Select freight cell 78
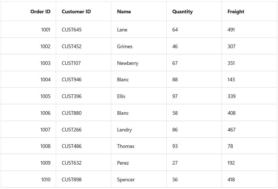278x189 pixels. [x=230, y=146]
